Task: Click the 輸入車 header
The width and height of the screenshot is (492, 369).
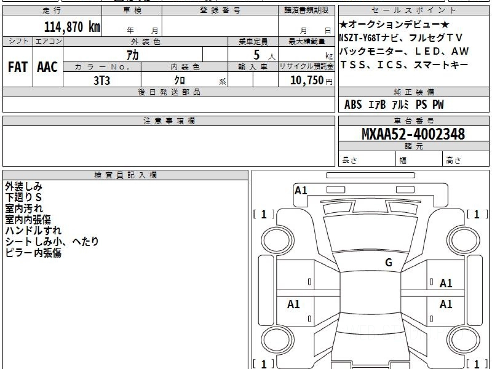Action: point(253,67)
